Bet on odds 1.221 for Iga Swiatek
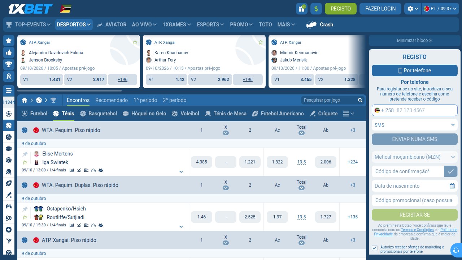The width and height of the screenshot is (462, 260). (250, 162)
